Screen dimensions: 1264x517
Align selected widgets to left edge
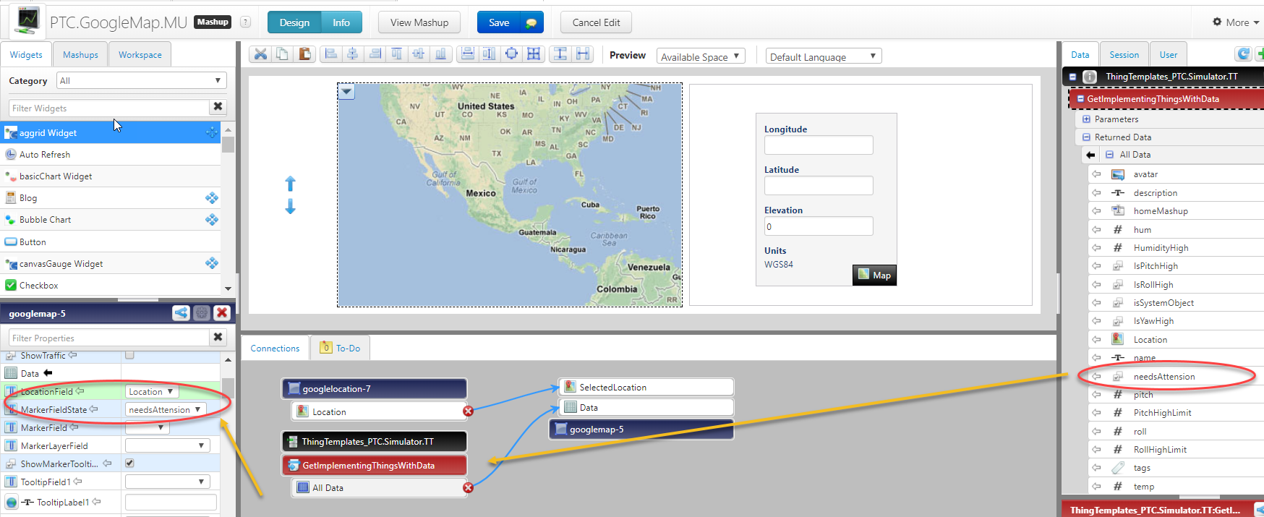331,54
